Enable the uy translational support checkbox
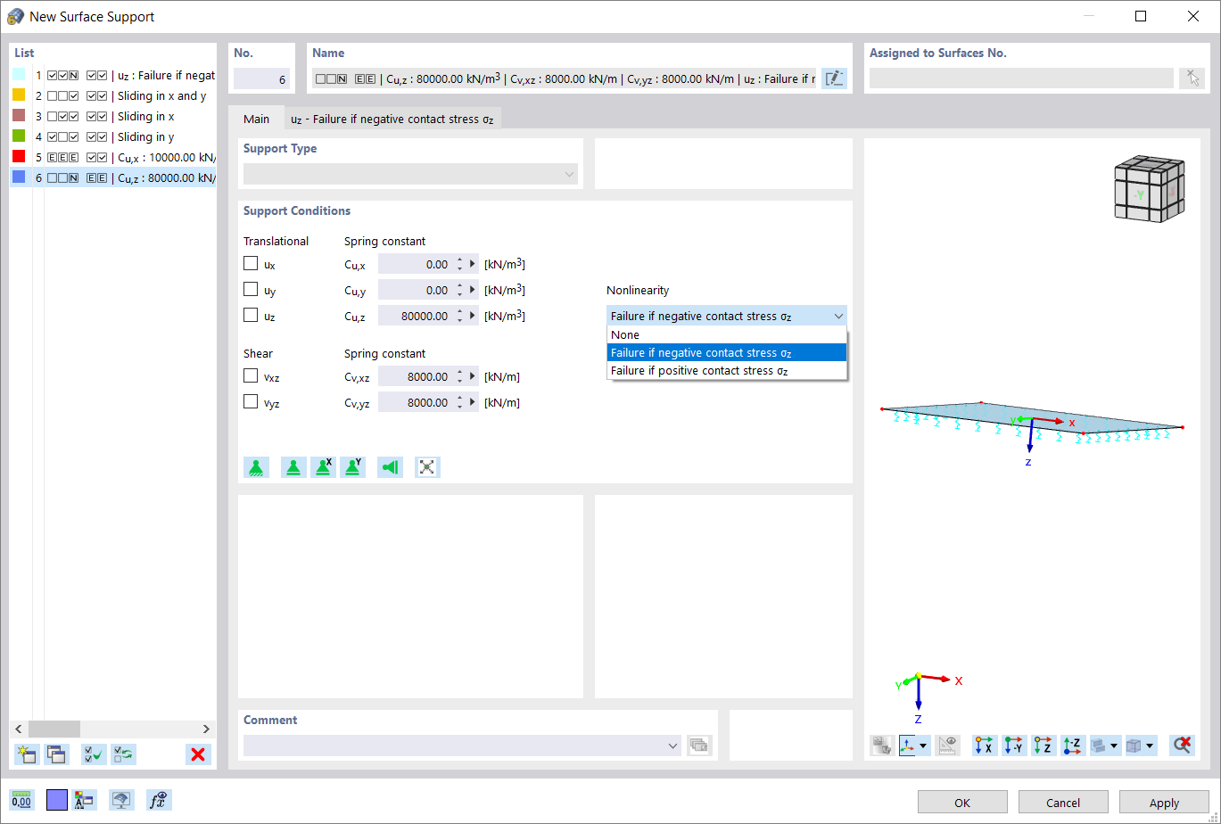The width and height of the screenshot is (1221, 824). point(251,290)
